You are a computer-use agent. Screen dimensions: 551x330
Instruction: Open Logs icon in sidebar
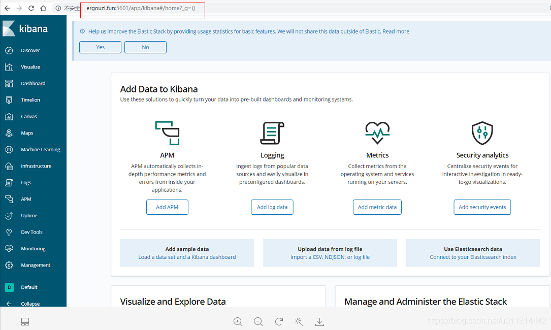(x=9, y=183)
